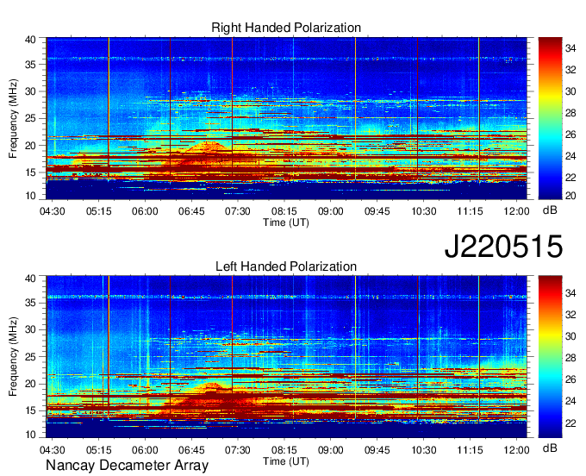This screenshot has width=586, height=476.
Task: Click the "10" frequency tick of Right Handed plot
Action: click(30, 196)
